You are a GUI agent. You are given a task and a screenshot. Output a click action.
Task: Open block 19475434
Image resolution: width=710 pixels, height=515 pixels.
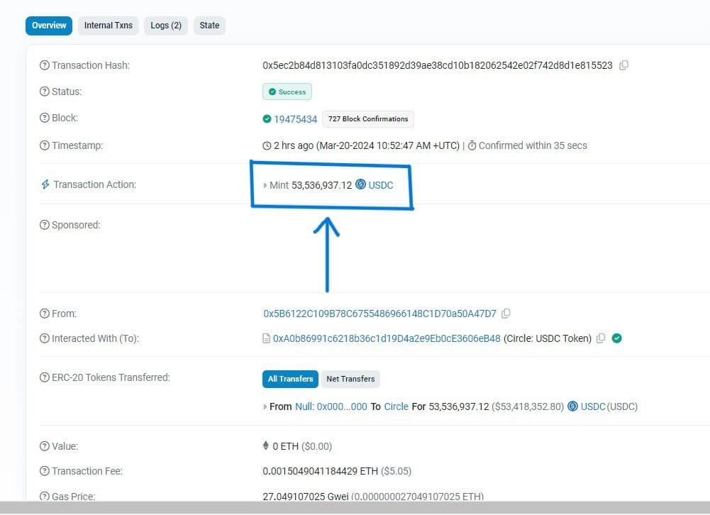pyautogui.click(x=294, y=119)
